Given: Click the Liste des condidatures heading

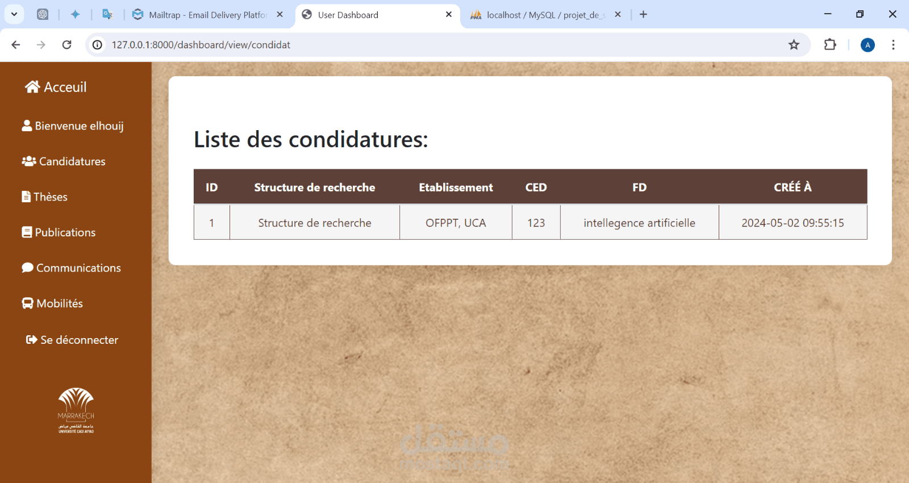Looking at the screenshot, I should 311,139.
